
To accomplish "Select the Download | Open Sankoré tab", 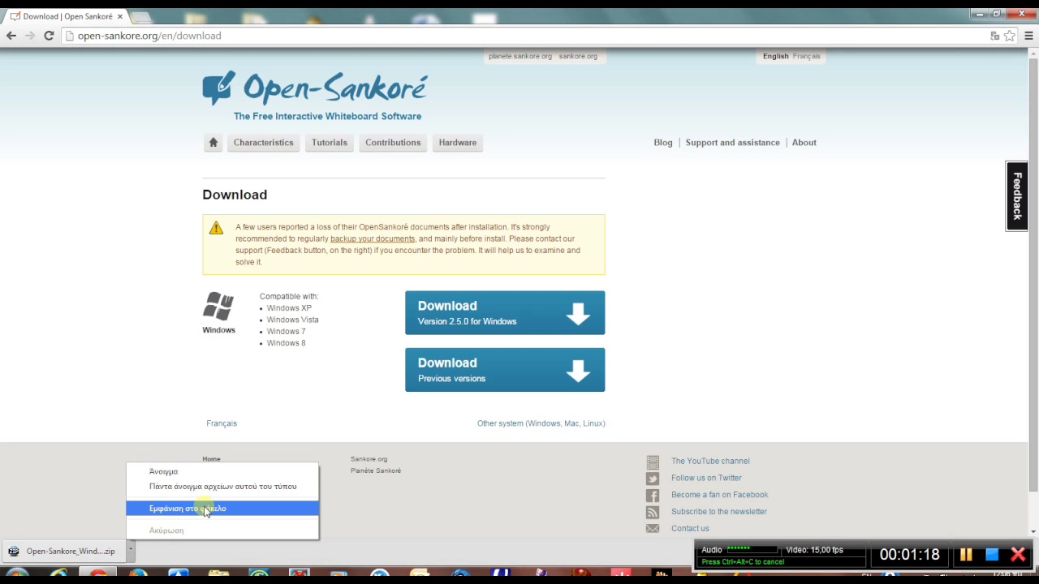I will pyautogui.click(x=67, y=16).
